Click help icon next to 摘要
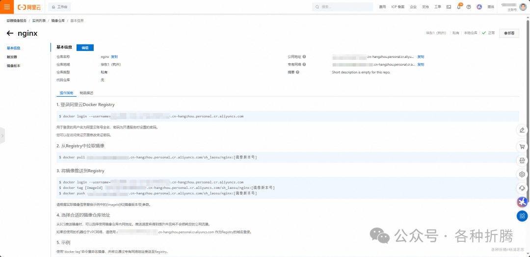Viewport: 530px width, 257px height. [x=298, y=72]
